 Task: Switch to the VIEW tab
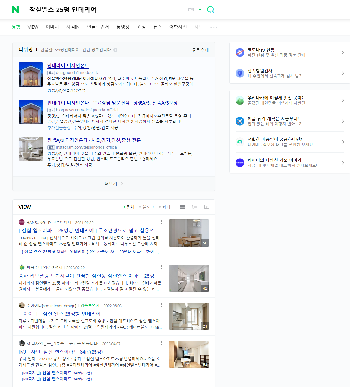33,27
